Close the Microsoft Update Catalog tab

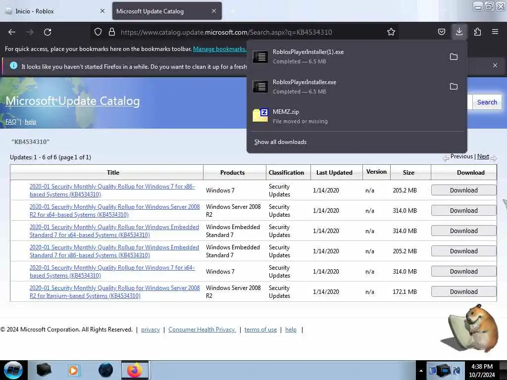214,11
